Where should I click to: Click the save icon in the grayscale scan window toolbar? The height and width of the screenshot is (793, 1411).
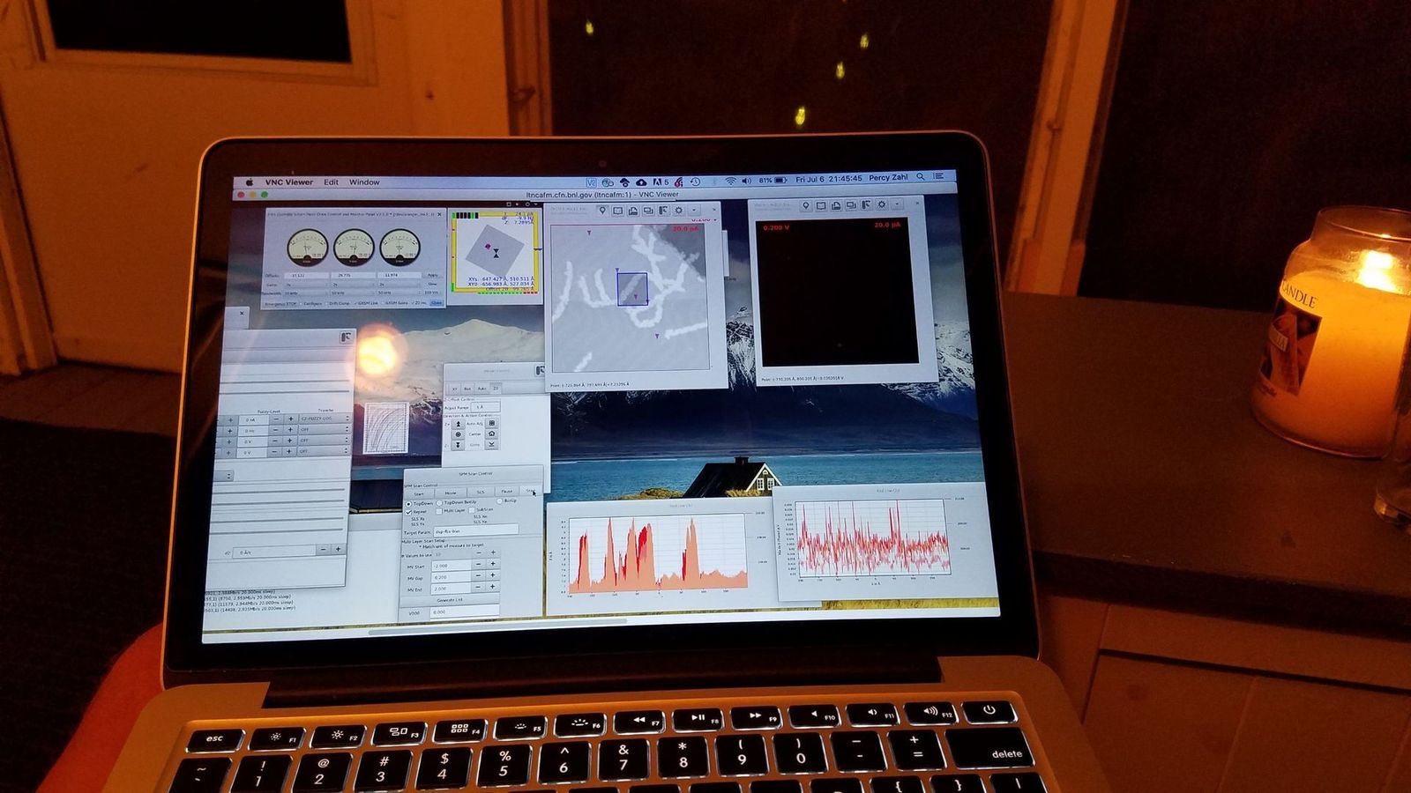point(633,211)
